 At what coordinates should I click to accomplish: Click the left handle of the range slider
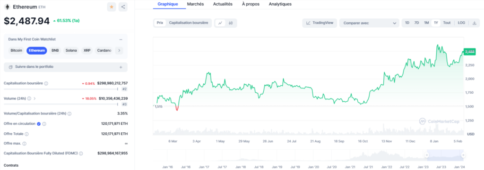(427, 155)
